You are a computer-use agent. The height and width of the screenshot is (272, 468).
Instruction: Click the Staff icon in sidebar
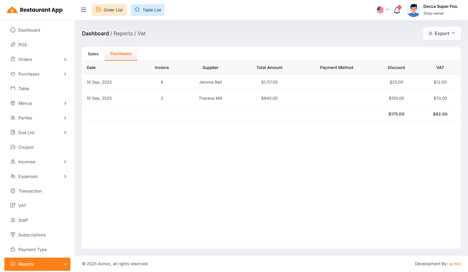click(x=13, y=220)
